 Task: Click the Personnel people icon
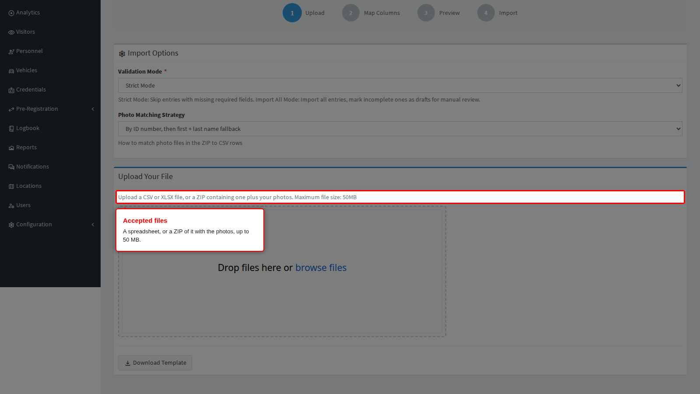pyautogui.click(x=11, y=52)
